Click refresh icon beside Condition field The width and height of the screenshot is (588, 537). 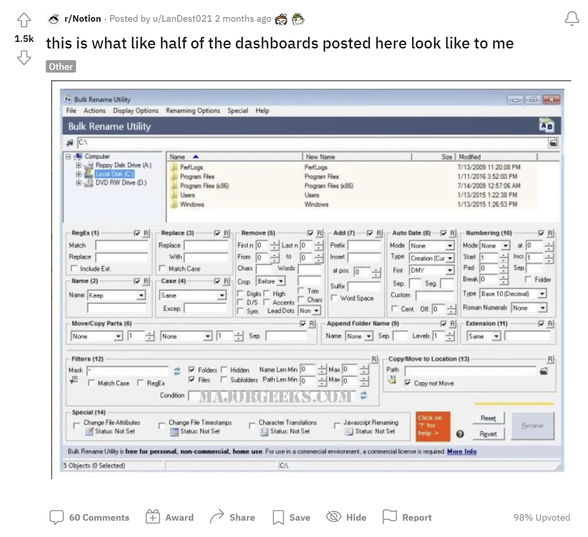(x=363, y=395)
